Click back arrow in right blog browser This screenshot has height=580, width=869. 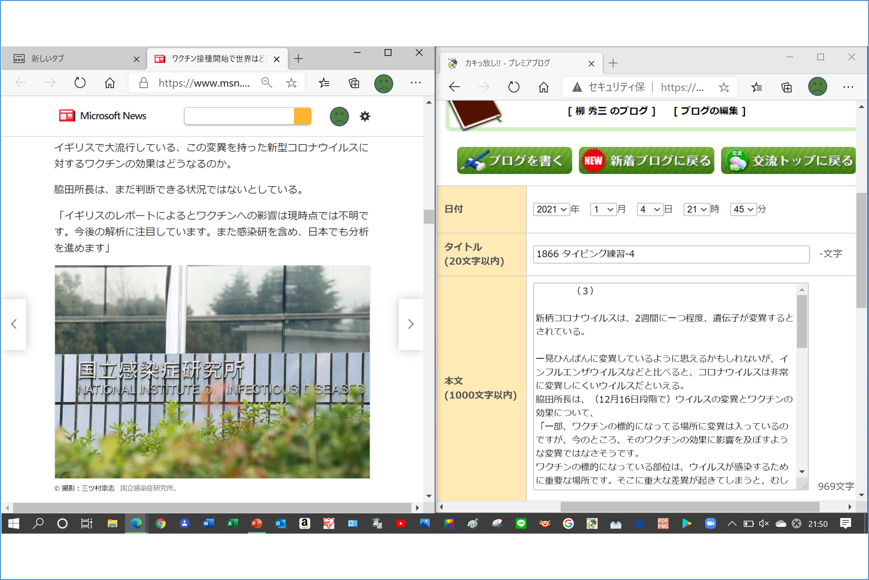[454, 87]
